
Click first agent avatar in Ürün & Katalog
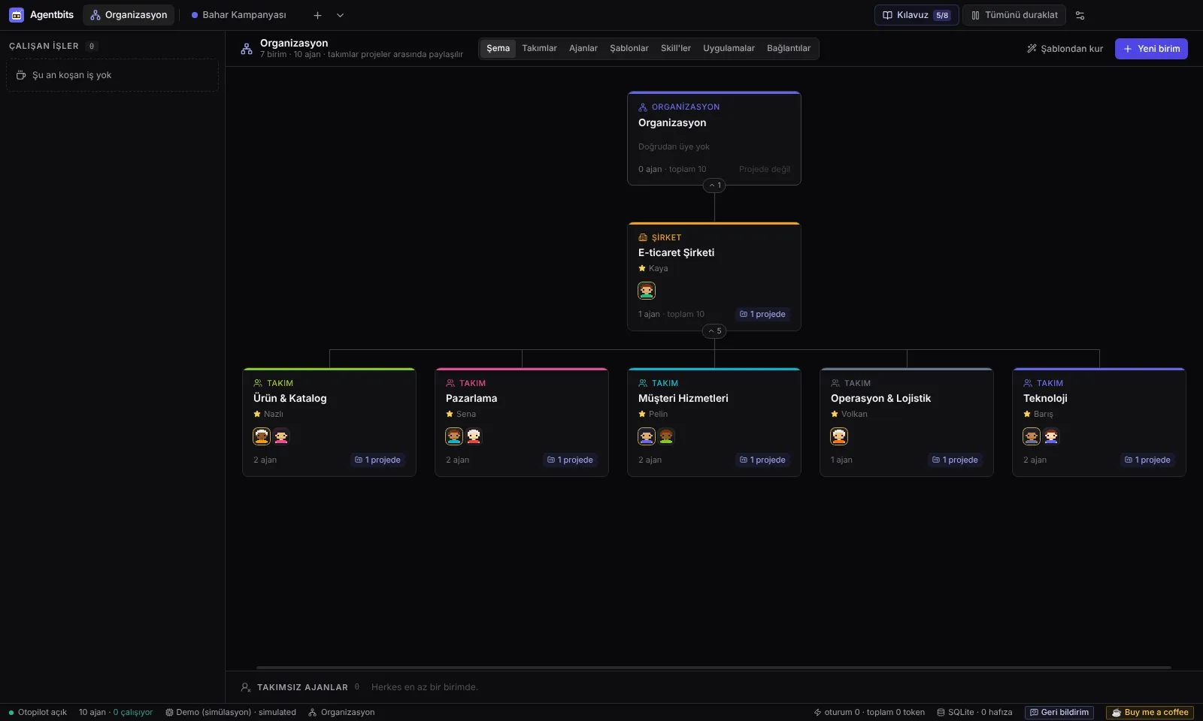262,436
